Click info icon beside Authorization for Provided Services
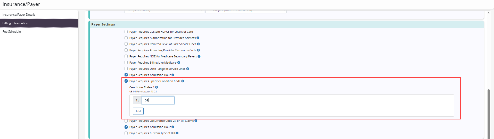The height and width of the screenshot is (139, 494). (x=198, y=38)
